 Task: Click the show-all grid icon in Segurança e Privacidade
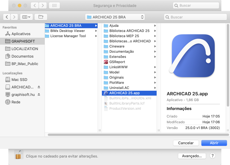click(54, 5)
